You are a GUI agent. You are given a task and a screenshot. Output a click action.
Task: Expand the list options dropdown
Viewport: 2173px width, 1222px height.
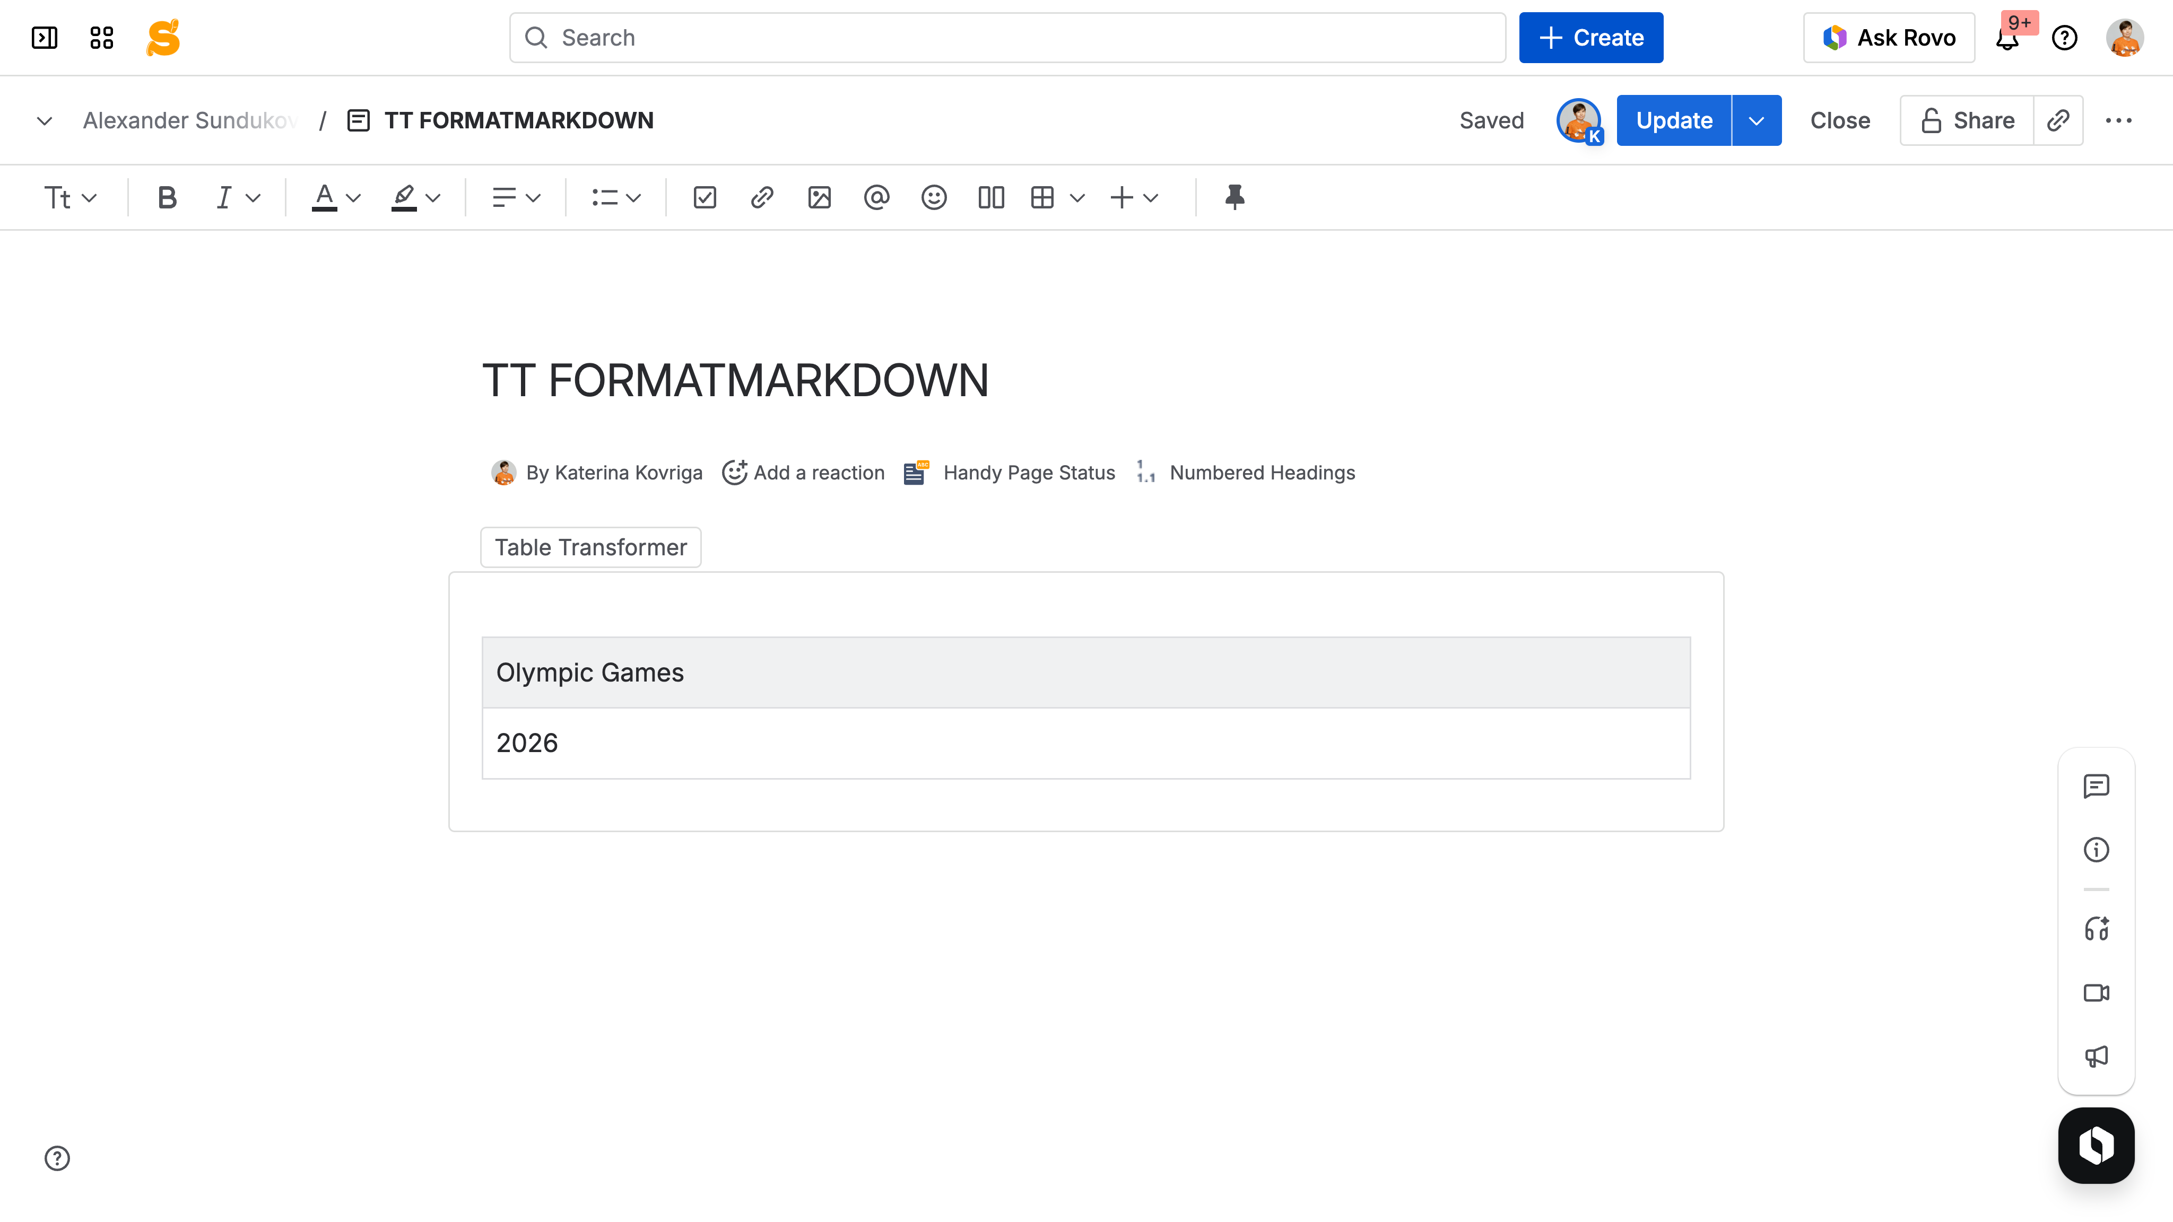coord(616,197)
